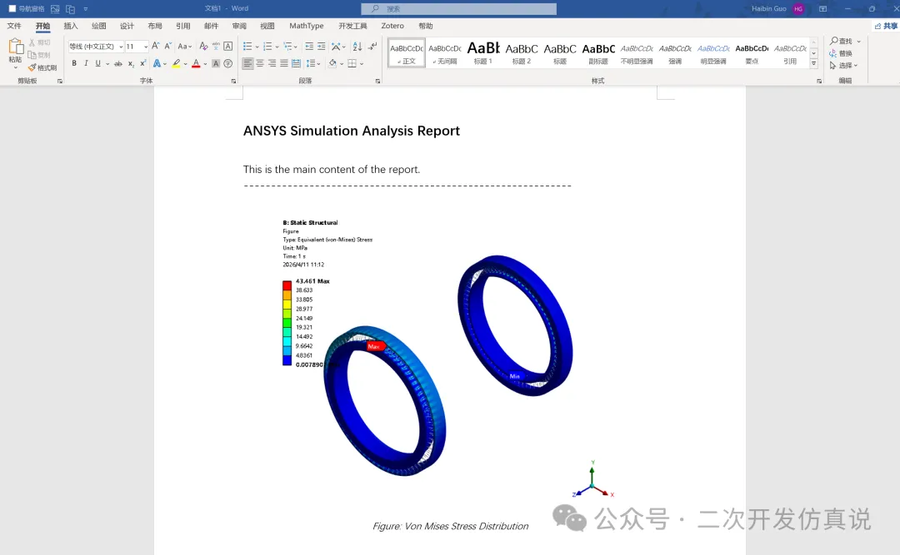Open the File (文件) menu
The image size is (900, 555).
click(x=14, y=26)
